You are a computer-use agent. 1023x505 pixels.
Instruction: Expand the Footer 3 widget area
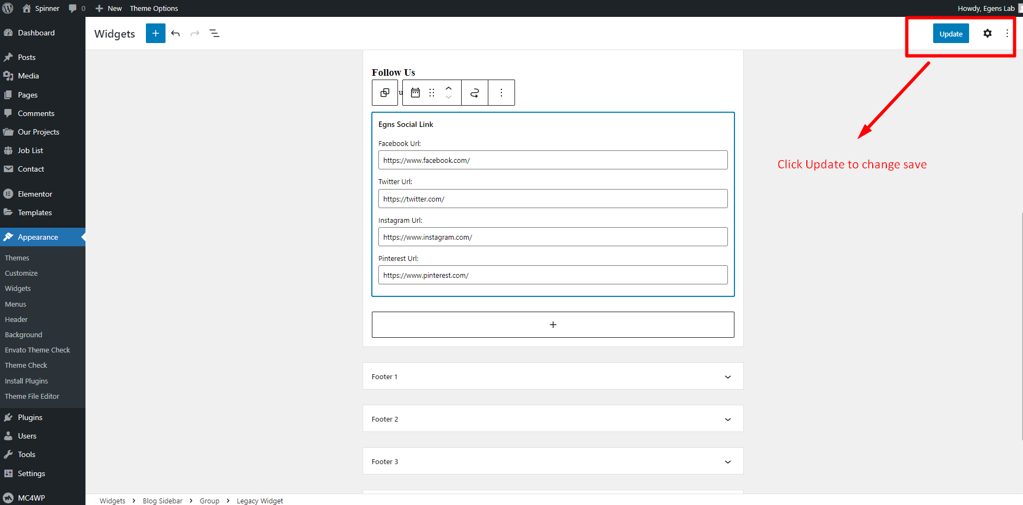coord(553,461)
